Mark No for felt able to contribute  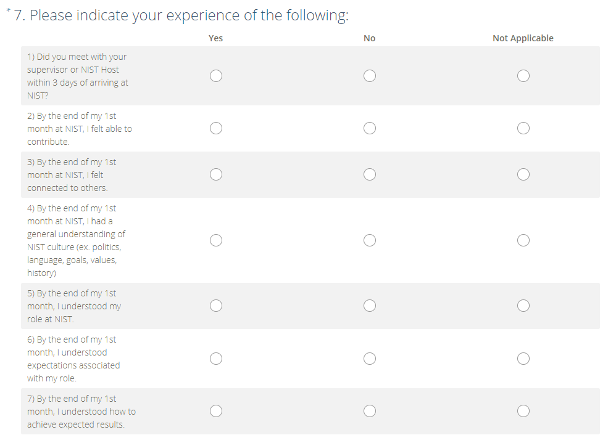coord(370,128)
